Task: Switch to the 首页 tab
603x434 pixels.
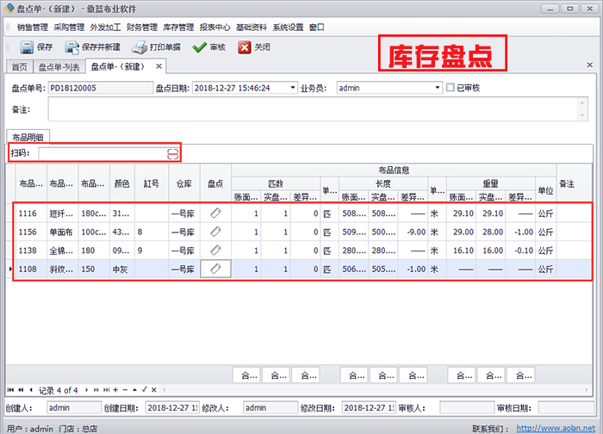Action: (x=18, y=66)
